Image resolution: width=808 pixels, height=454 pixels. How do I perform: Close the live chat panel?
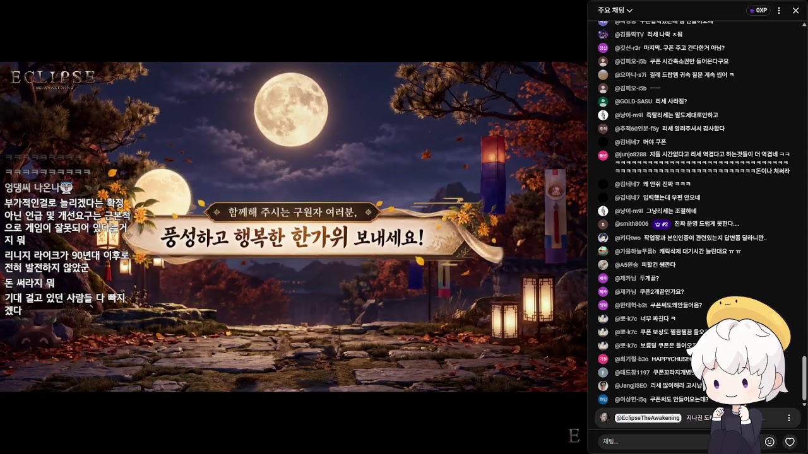point(795,10)
